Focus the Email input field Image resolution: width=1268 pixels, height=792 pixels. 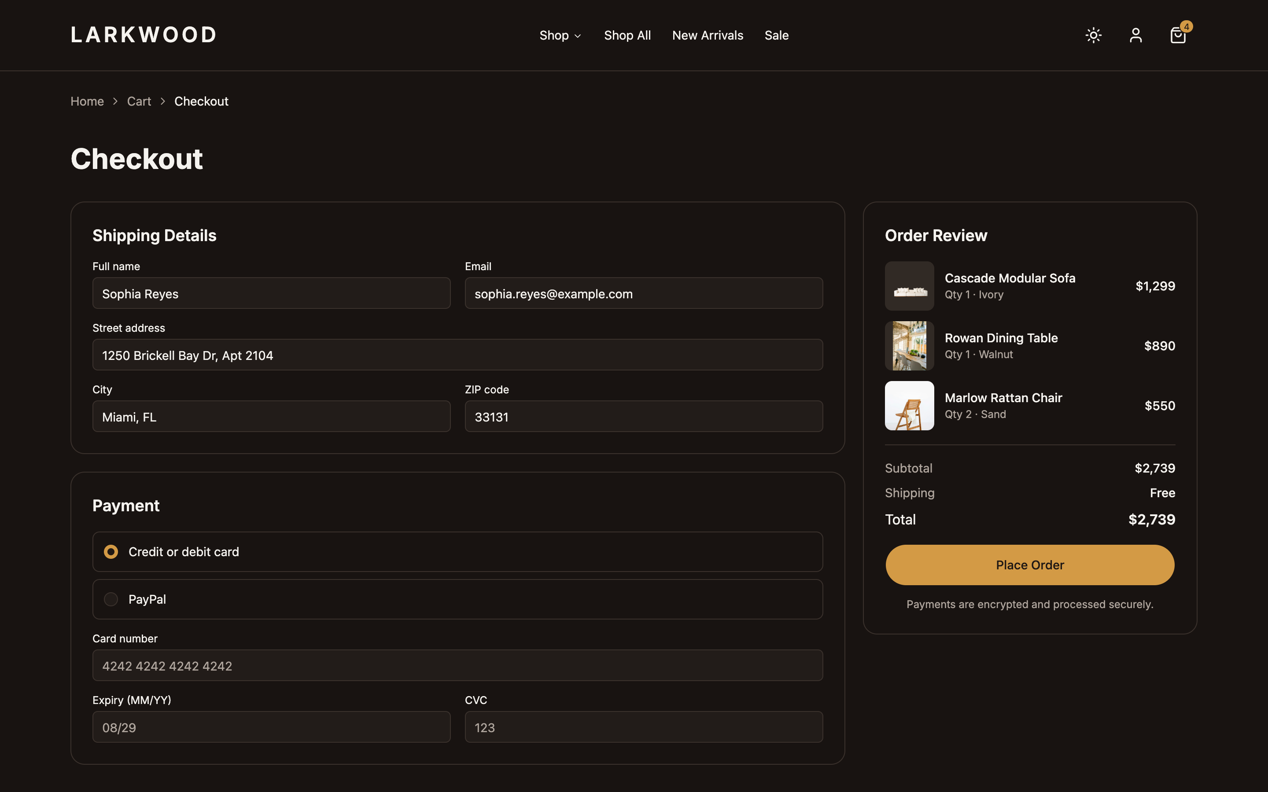click(643, 293)
